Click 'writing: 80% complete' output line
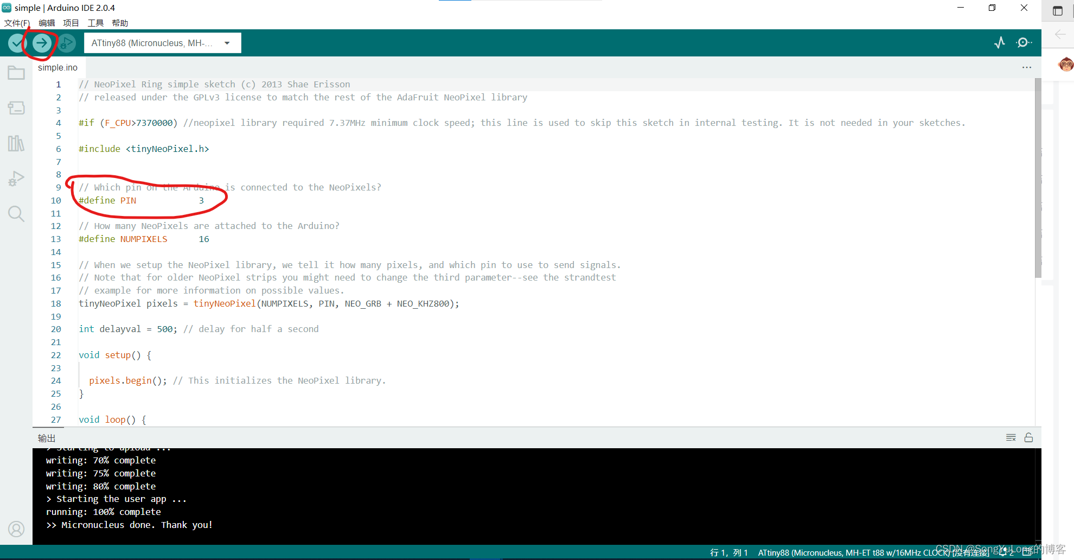This screenshot has width=1074, height=560. point(101,486)
